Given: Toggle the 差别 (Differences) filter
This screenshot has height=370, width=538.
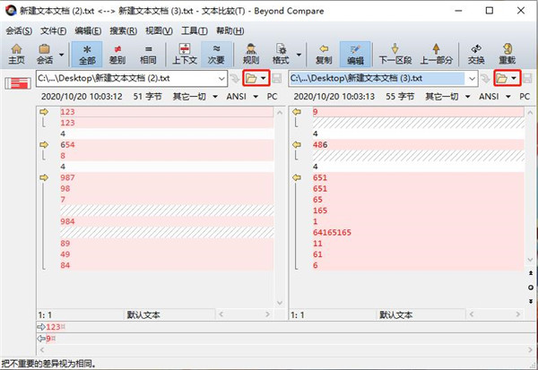Looking at the screenshot, I should click(x=117, y=54).
